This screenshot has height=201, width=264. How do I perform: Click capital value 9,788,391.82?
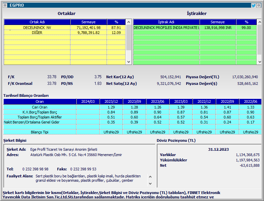89,33
